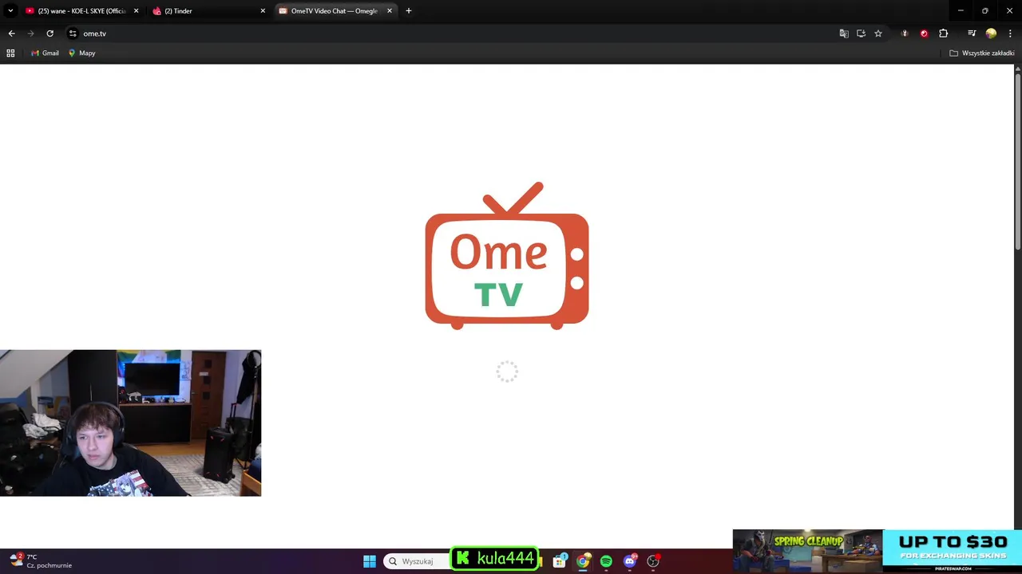Switch to the Tinder tab
1022x574 pixels.
click(x=208, y=11)
